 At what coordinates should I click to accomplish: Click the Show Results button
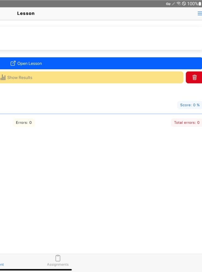92,77
